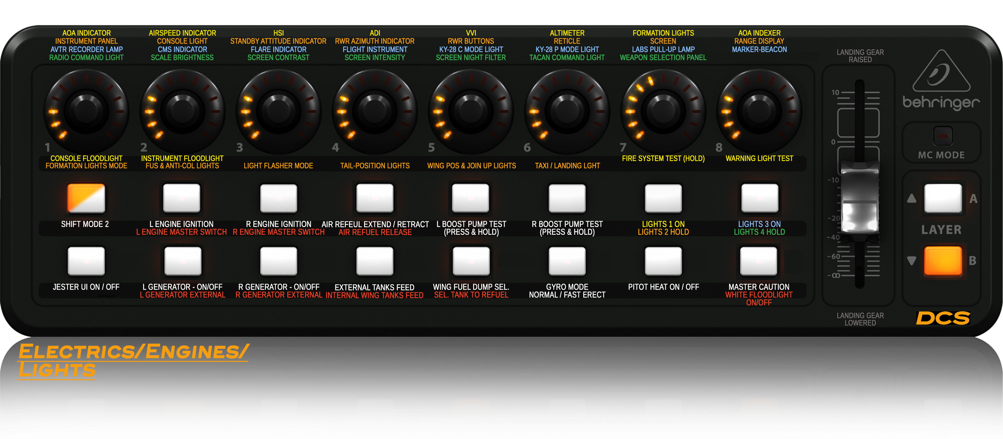Click the Tail-Position Lights label
Viewport: 1003px width, 439px height.
[375, 166]
